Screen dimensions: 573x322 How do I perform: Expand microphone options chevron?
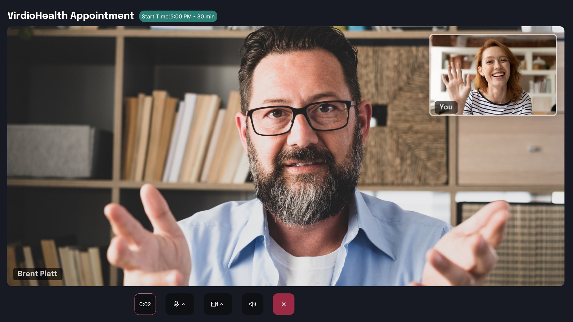pyautogui.click(x=184, y=304)
